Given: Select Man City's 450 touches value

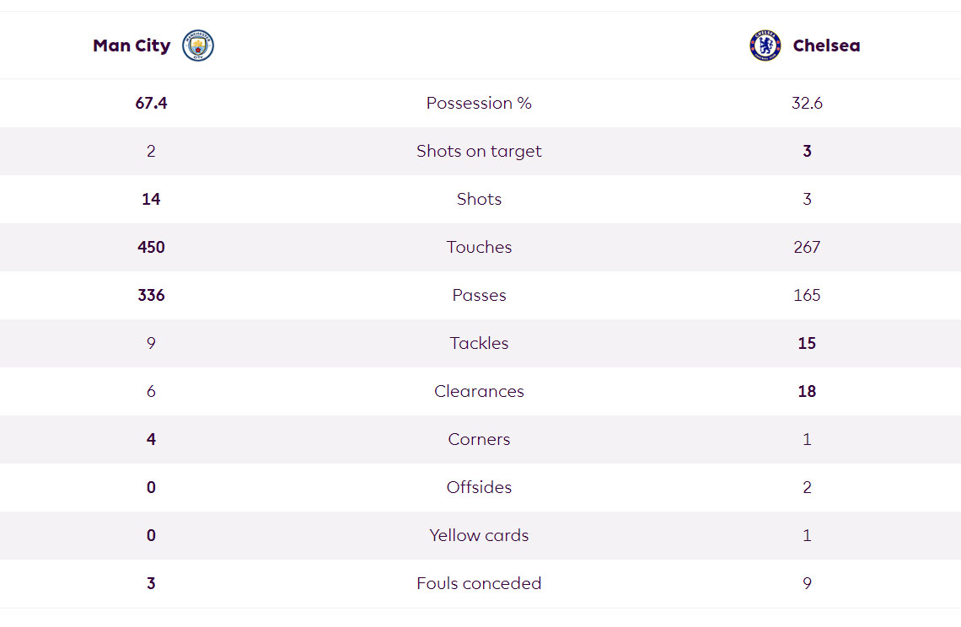Looking at the screenshot, I should point(151,247).
